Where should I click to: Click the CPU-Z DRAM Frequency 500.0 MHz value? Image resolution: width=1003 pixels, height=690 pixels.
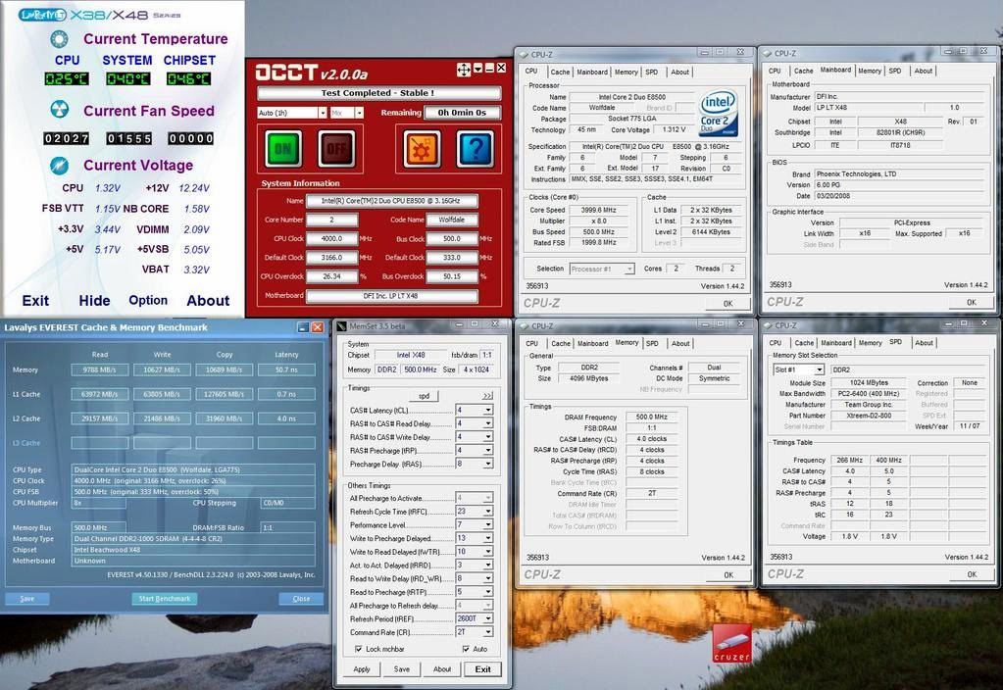click(652, 417)
